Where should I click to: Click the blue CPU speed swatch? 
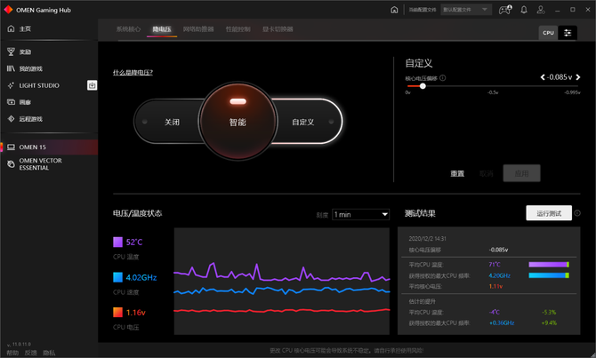click(117, 277)
